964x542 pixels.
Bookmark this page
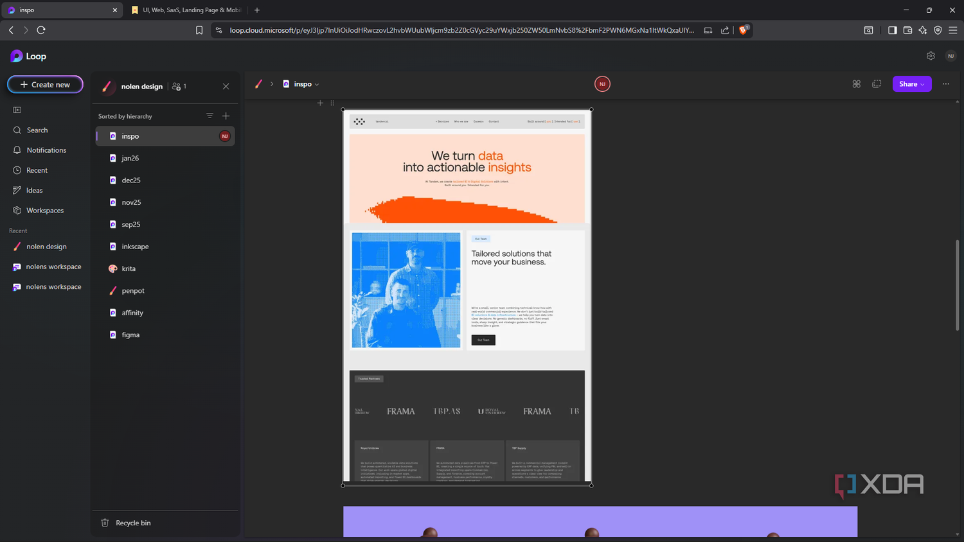[199, 30]
